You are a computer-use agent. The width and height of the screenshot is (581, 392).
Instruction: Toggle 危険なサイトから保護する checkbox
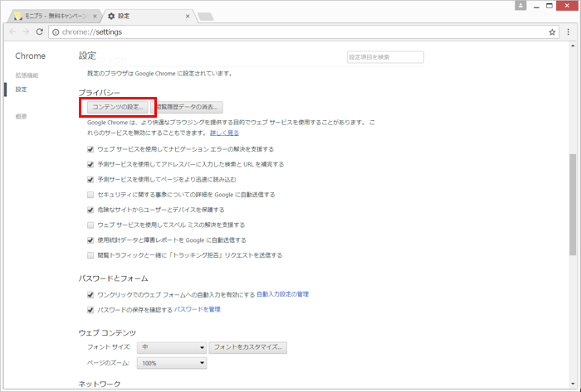tap(90, 210)
